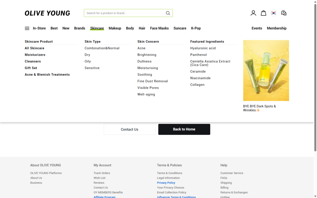The image size is (317, 198).
Task: Go to the K-Pop menu
Action: [196, 28]
